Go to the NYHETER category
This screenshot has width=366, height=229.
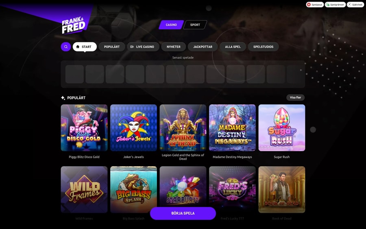[173, 47]
